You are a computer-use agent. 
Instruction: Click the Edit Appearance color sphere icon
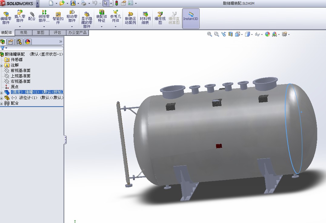point(268,34)
